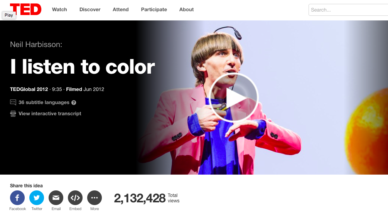Open the Watch menu
The image size is (388, 217).
click(x=59, y=9)
